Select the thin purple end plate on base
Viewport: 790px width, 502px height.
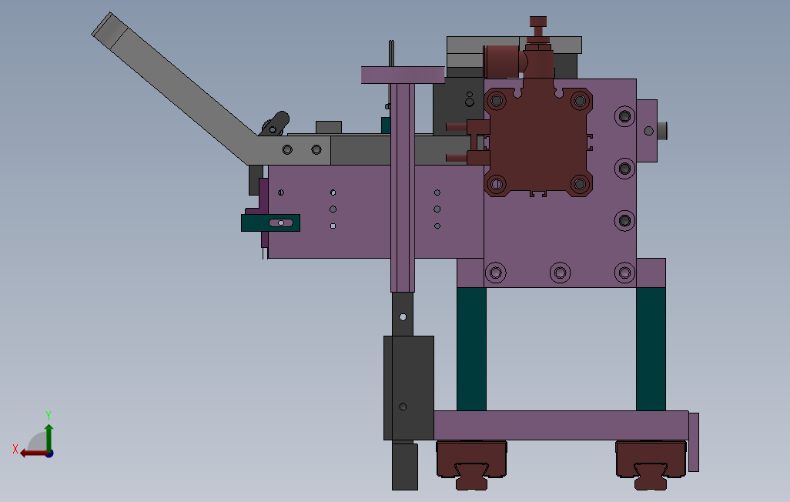[694, 442]
